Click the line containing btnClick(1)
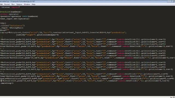Screen dimensions: 175x98 click(x=83, y=62)
